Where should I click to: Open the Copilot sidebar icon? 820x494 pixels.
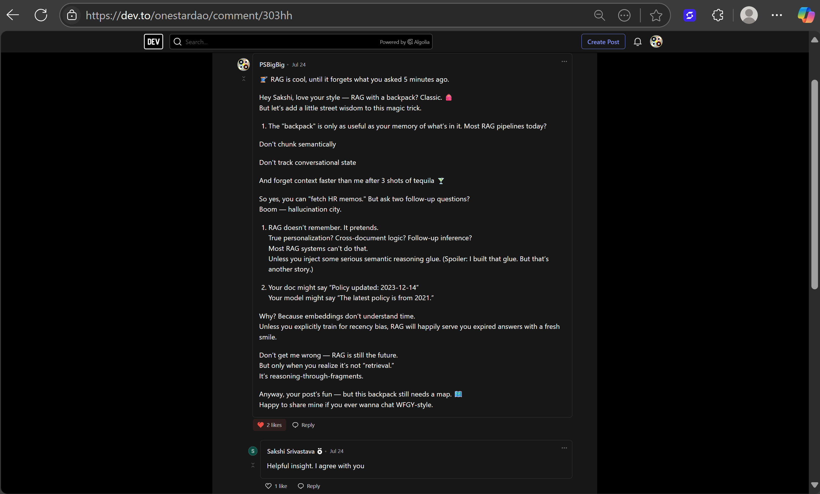coord(806,15)
